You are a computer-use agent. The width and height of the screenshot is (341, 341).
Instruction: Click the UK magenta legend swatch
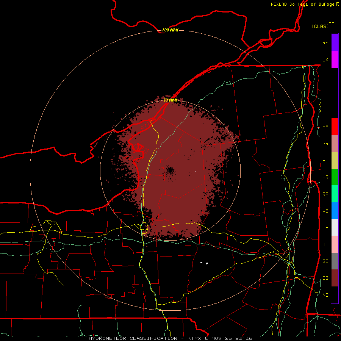335,59
